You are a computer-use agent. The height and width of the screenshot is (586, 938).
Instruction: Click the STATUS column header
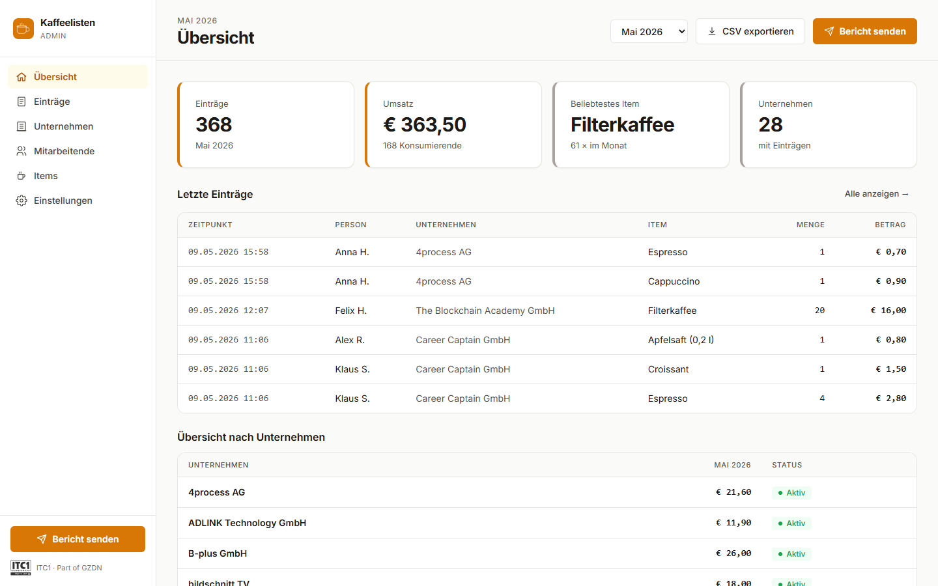tap(787, 465)
